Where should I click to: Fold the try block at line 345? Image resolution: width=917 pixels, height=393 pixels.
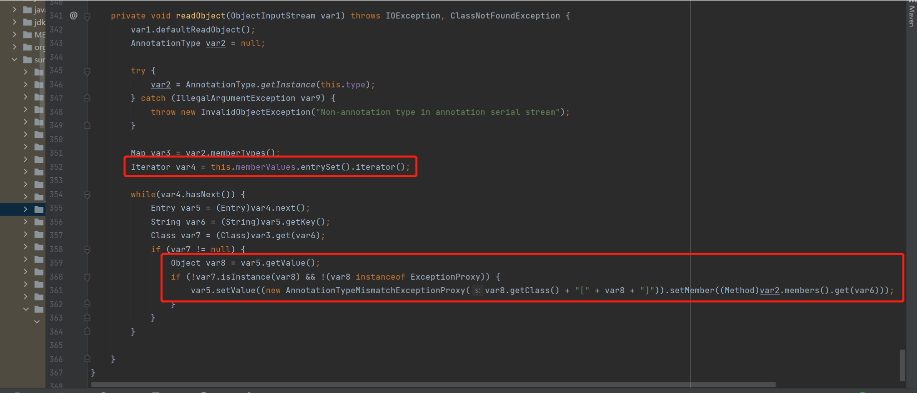coord(87,71)
